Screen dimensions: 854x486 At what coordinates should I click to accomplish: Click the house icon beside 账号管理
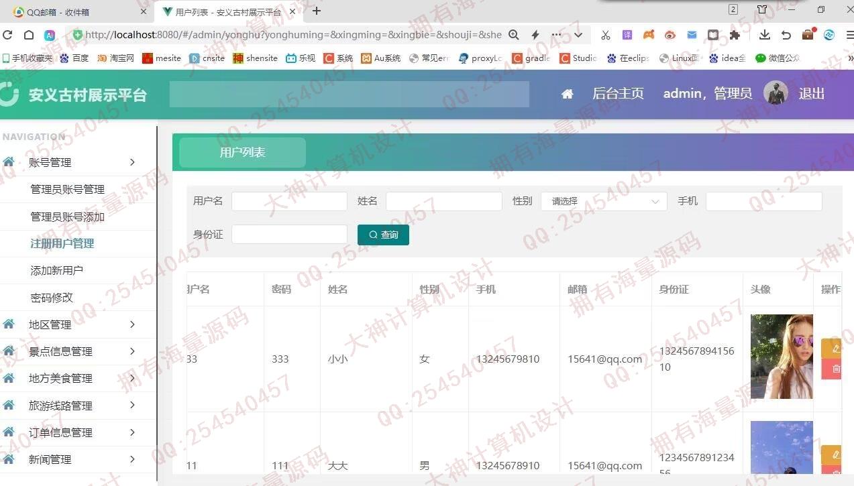[9, 162]
